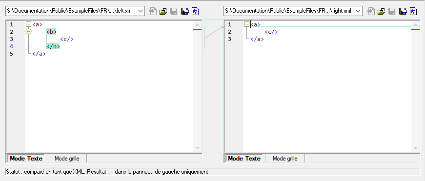Click the <c/> tag in right pane
Screen dimensions: 425x181
click(271, 32)
